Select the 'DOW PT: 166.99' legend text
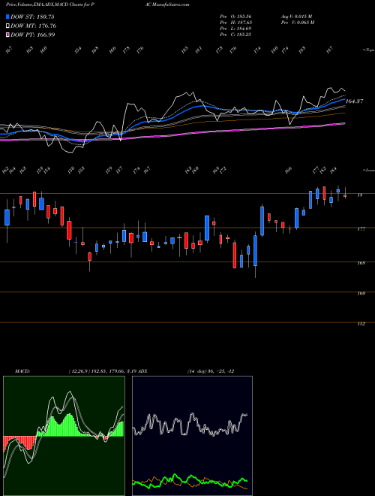The width and height of the screenshot is (375, 496). click(33, 35)
